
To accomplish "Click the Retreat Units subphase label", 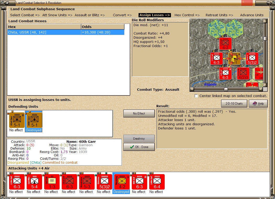I will [219, 15].
